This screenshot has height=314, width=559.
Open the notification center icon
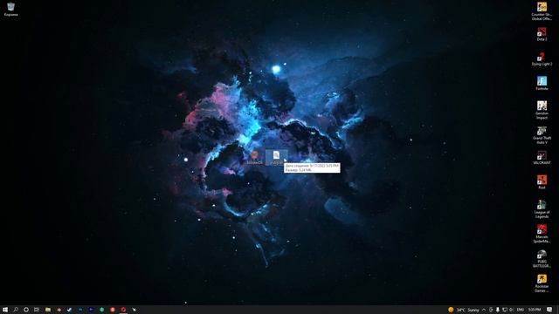coord(549,310)
